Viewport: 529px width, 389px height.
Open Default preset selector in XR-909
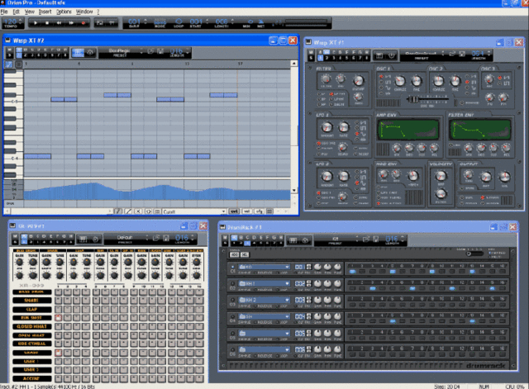click(x=126, y=239)
